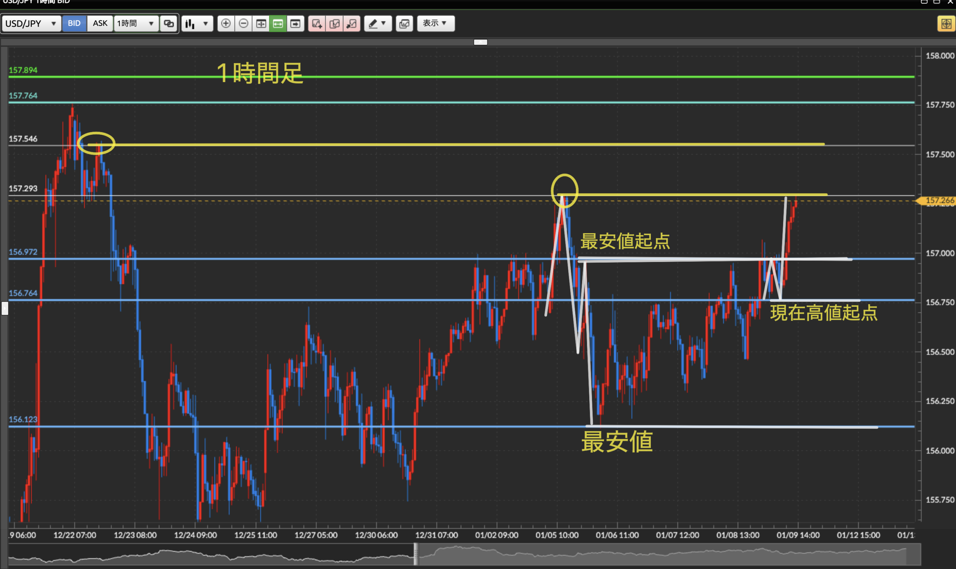
Task: Click the link charts icon beside 1時間
Action: point(169,24)
